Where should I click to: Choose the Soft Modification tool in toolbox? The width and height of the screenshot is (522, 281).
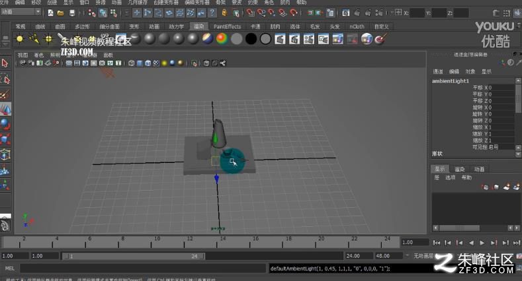pyautogui.click(x=5, y=170)
